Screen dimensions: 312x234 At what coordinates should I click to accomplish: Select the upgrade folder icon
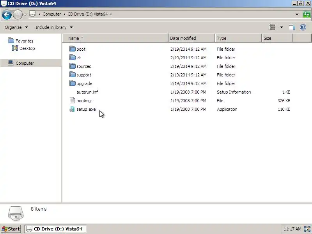[x=73, y=83]
